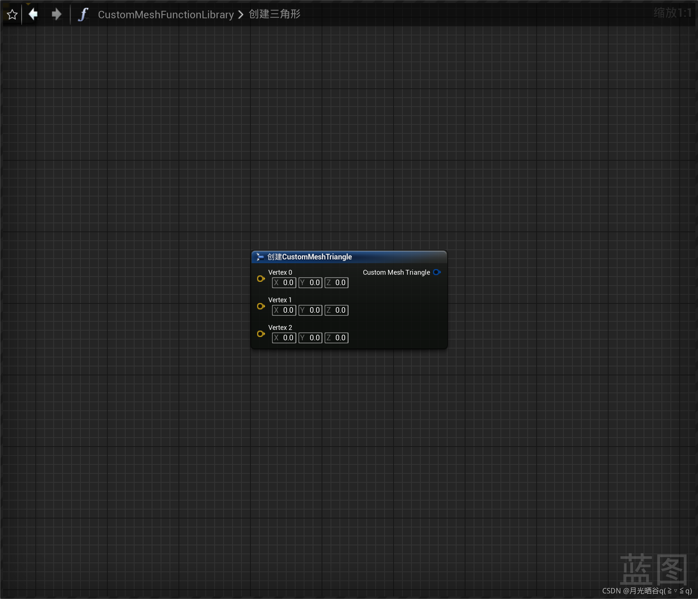The width and height of the screenshot is (698, 599).
Task: Click the make-struct icon on node header
Action: tap(259, 256)
